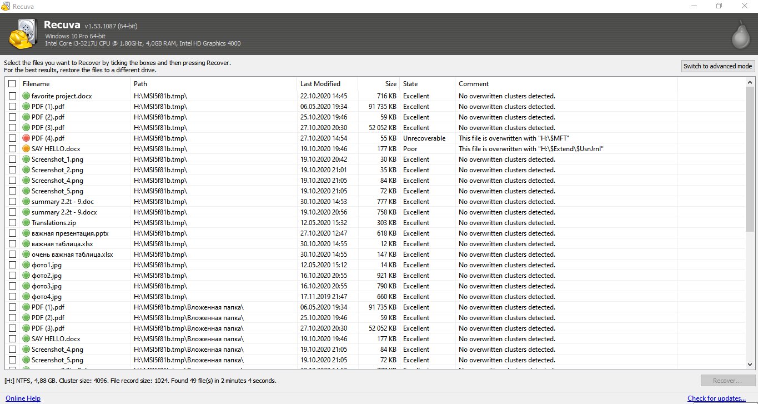
Task: Mark the checkbox for summary 2.2t - 9.doc
Action: point(12,202)
